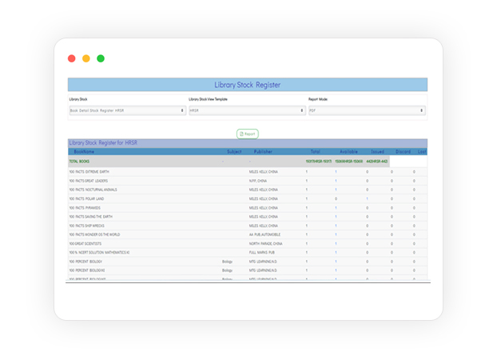Select book 100 FACTS SHIP WRECKS
This screenshot has width=497, height=360.
(86, 226)
